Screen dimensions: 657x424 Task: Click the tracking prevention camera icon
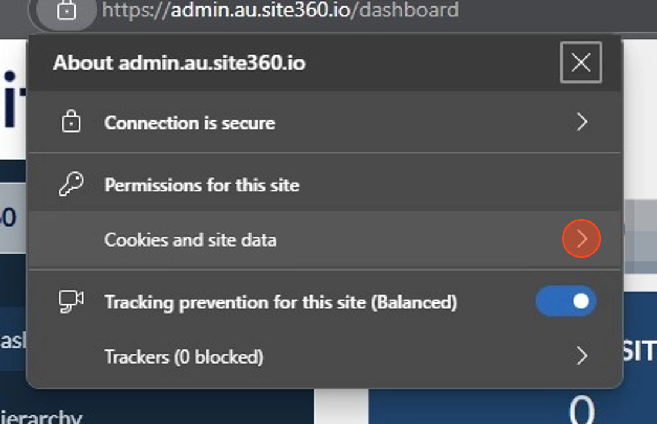[x=71, y=301]
